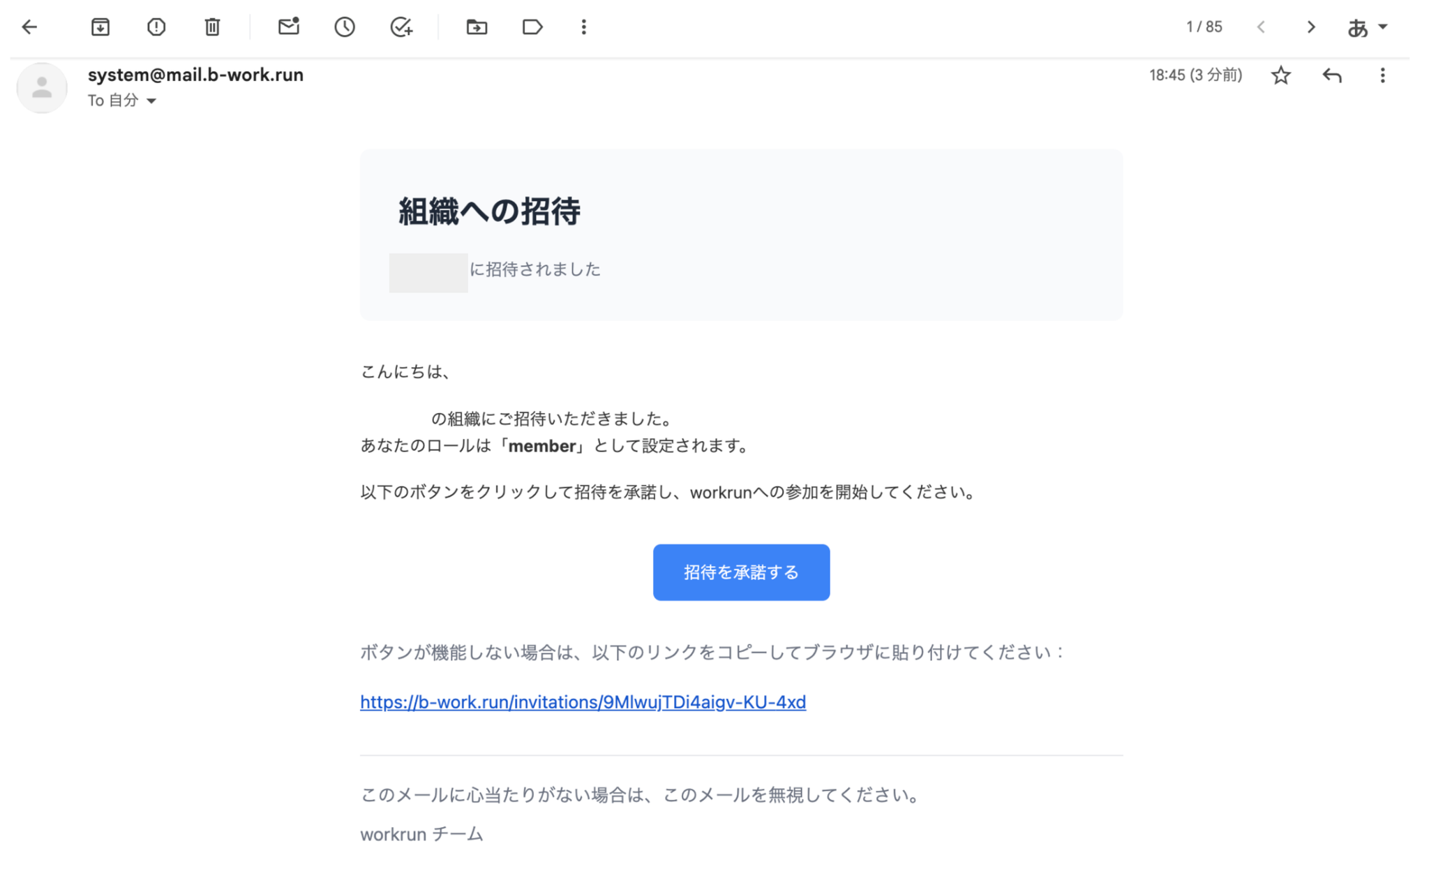
Task: Open message more actions menu
Action: pos(1382,75)
